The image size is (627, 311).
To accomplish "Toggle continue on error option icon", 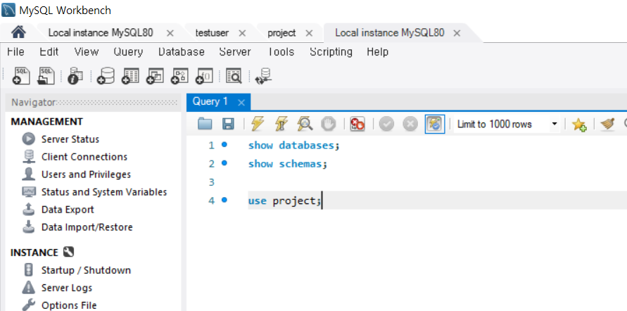I will [357, 124].
